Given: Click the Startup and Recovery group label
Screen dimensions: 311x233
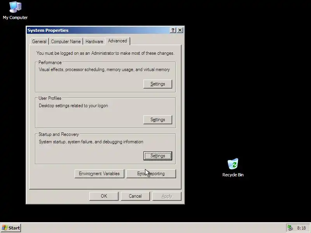Looking at the screenshot, I should 59,134.
